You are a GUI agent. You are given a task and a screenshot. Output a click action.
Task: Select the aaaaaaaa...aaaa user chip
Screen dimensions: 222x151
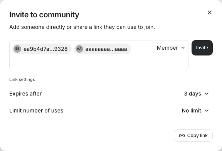(x=103, y=49)
